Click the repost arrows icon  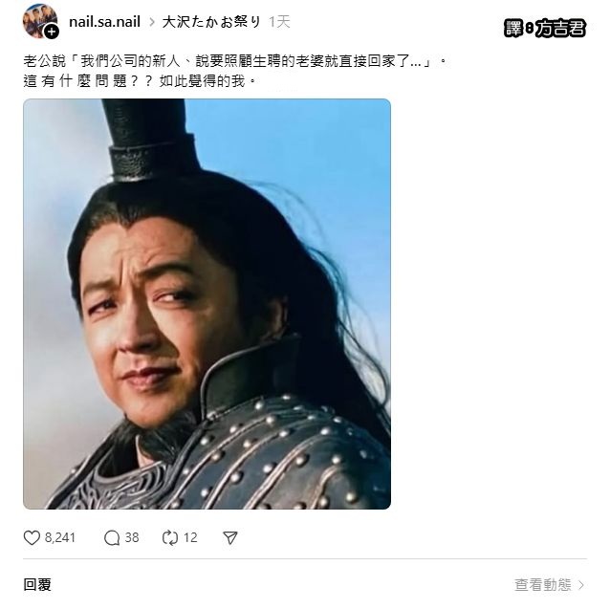170,538
